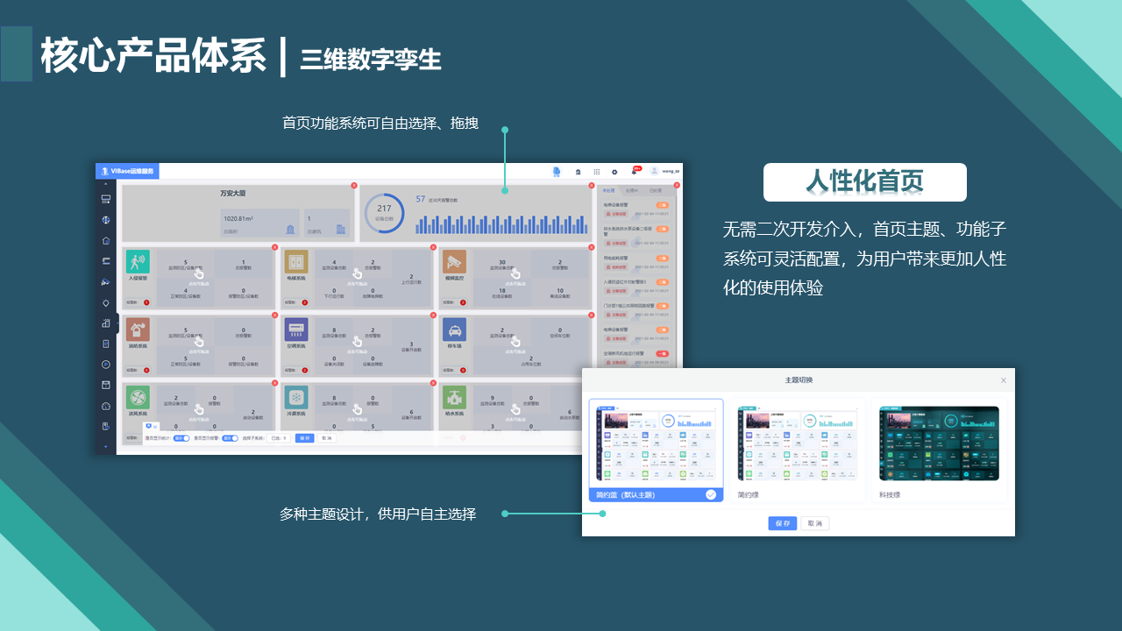
Task: Open the 停车场 parking car icon
Action: (x=454, y=330)
